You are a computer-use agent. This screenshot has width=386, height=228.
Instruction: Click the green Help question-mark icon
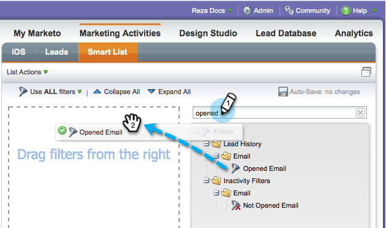point(345,10)
